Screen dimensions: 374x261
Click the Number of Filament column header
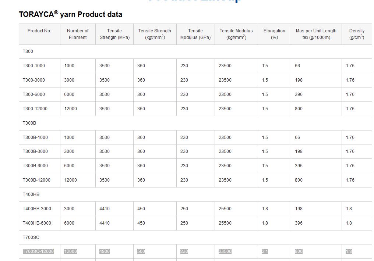(x=78, y=34)
